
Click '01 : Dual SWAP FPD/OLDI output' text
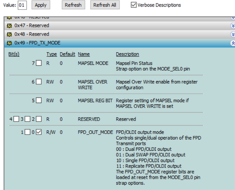click(151, 155)
